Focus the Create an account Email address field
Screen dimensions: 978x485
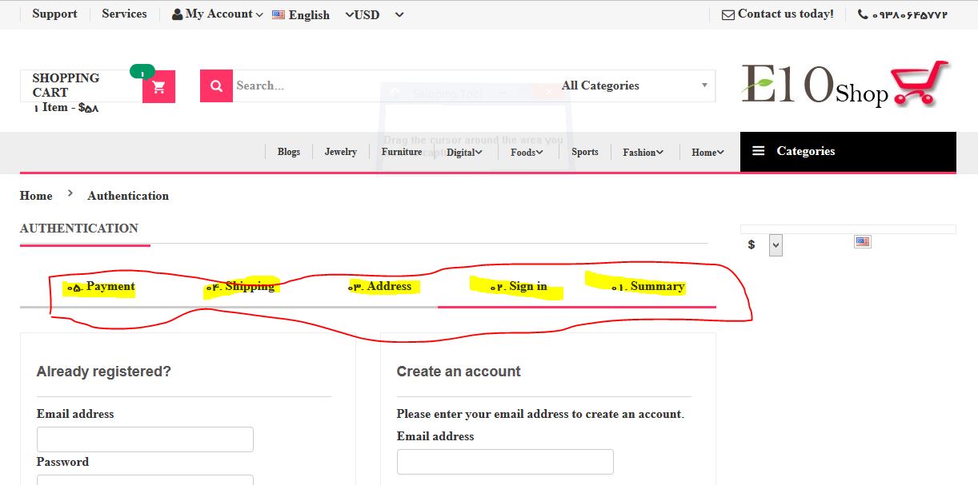[505, 462]
